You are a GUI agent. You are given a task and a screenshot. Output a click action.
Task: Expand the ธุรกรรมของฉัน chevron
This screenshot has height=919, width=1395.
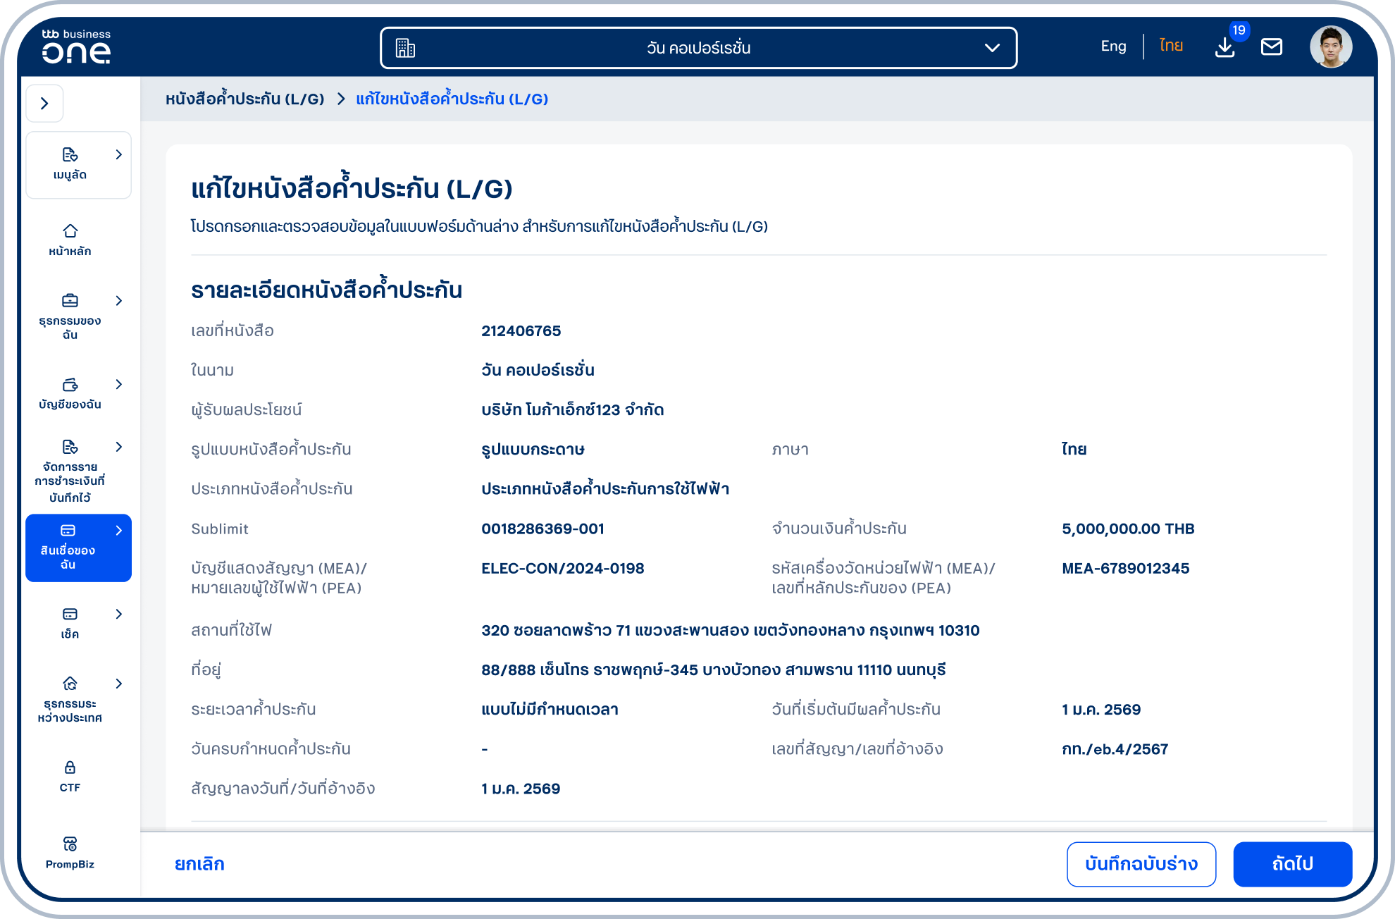click(x=119, y=301)
